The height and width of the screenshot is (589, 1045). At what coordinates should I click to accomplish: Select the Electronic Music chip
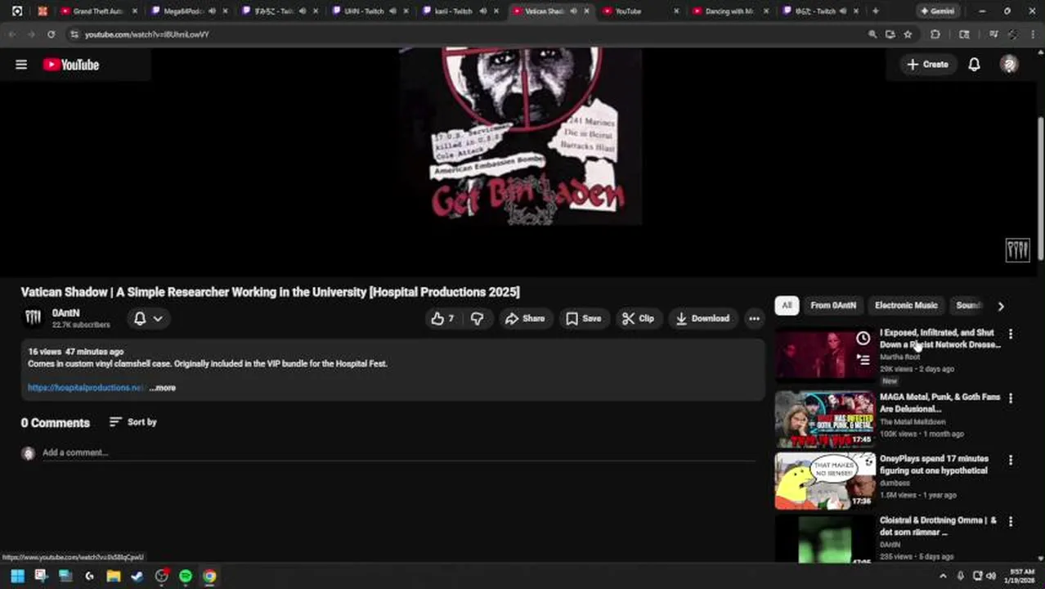coord(906,305)
